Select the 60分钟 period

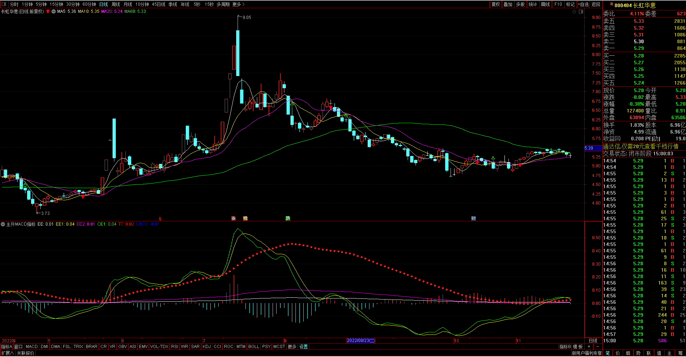(x=89, y=4)
